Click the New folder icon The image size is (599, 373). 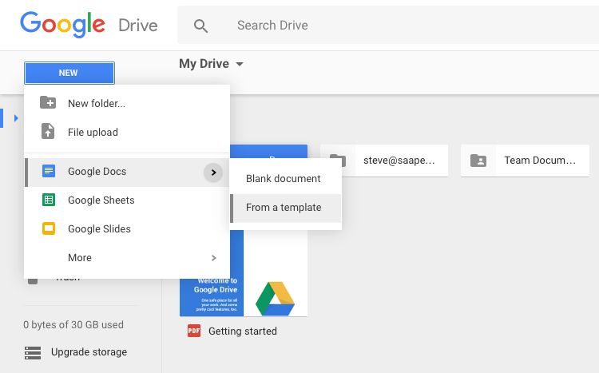coord(48,103)
